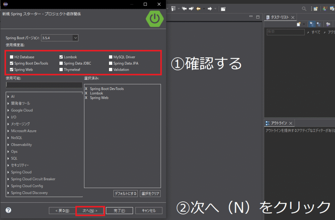Click the new task icon

pos(299,24)
